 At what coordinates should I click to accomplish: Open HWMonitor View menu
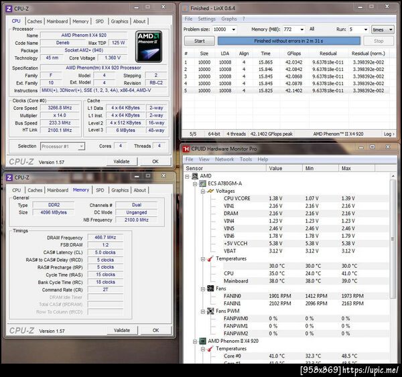pyautogui.click(x=204, y=159)
